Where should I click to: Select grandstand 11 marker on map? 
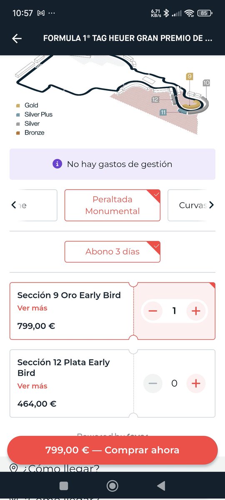(163, 112)
